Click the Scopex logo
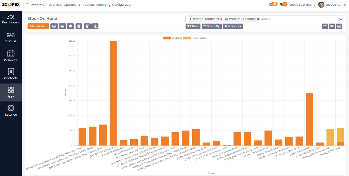The height and width of the screenshot is (176, 349). tap(11, 5)
